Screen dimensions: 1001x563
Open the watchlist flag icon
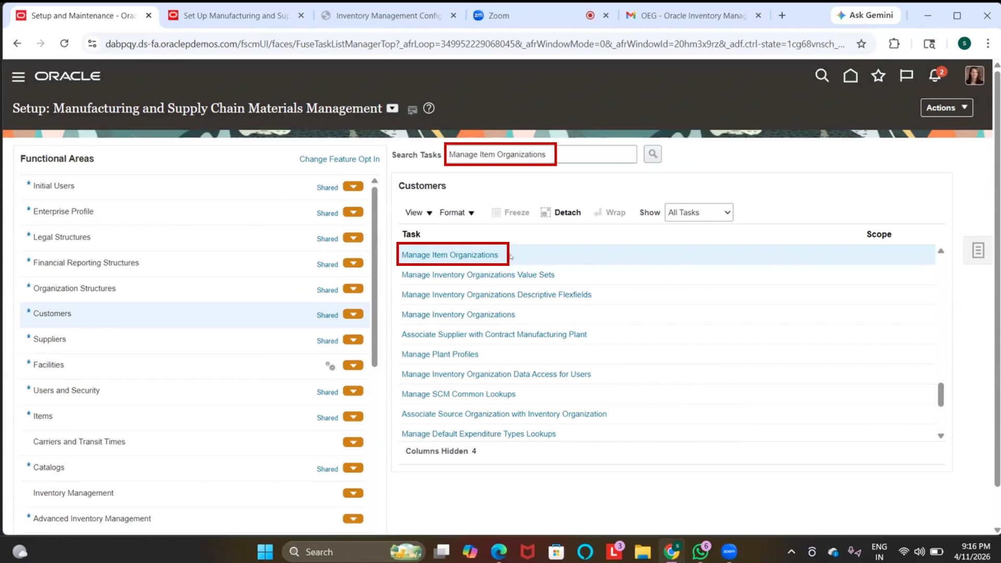point(906,76)
